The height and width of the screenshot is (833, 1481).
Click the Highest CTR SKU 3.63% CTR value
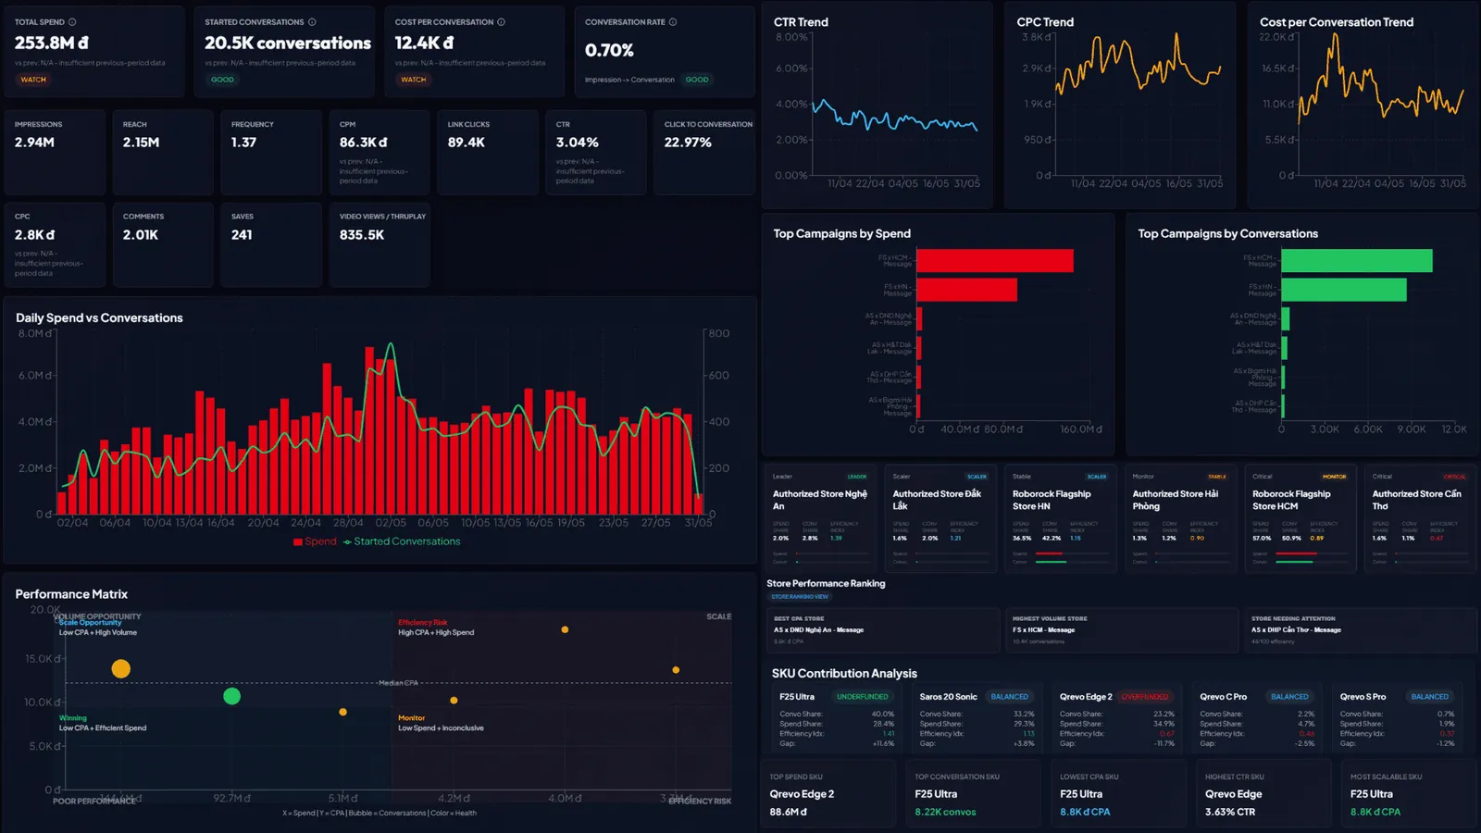(x=1230, y=812)
